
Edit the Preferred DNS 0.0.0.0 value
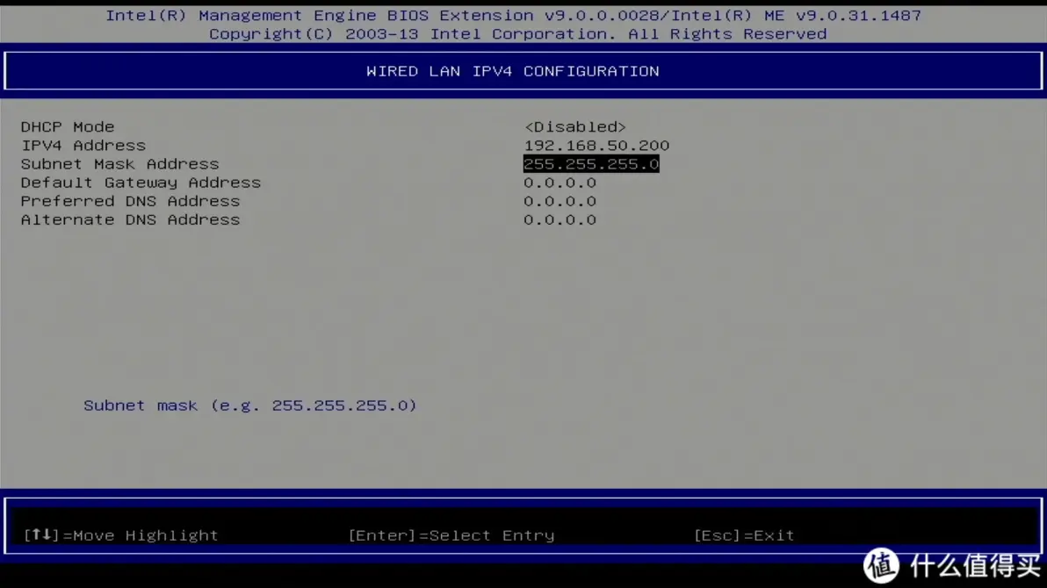(560, 201)
